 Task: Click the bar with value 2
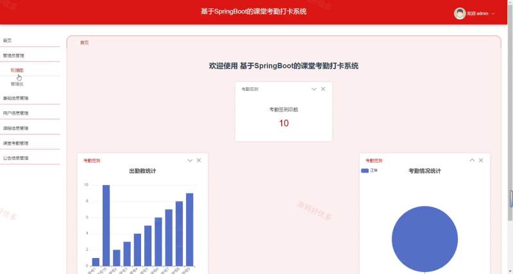click(117, 257)
